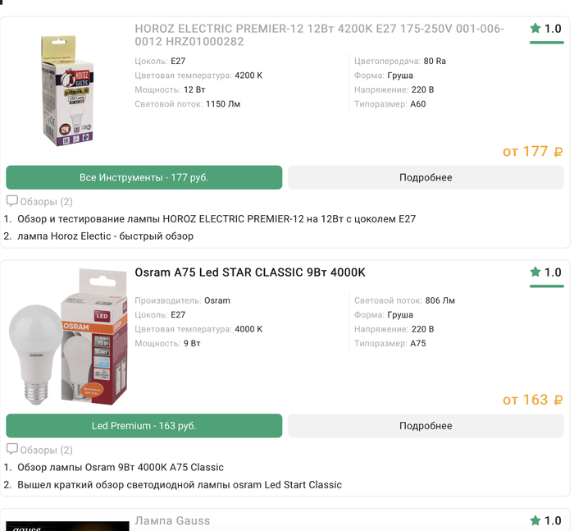Open 'Вышел краткий обзор светодиодной лампы osram' link

[180, 484]
